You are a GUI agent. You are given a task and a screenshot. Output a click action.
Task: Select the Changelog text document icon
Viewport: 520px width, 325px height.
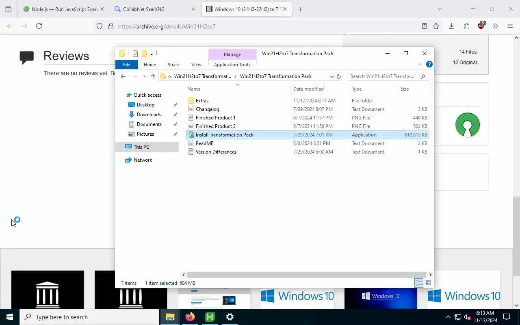click(x=191, y=109)
